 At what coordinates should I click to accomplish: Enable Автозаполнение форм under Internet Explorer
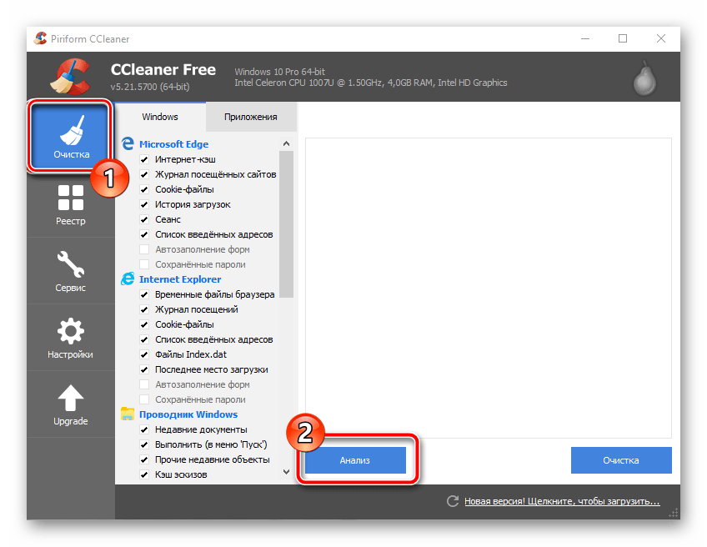[144, 384]
